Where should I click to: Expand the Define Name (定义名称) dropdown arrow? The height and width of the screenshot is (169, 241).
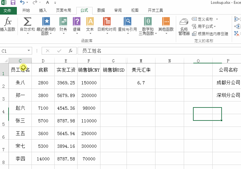coord(217,19)
